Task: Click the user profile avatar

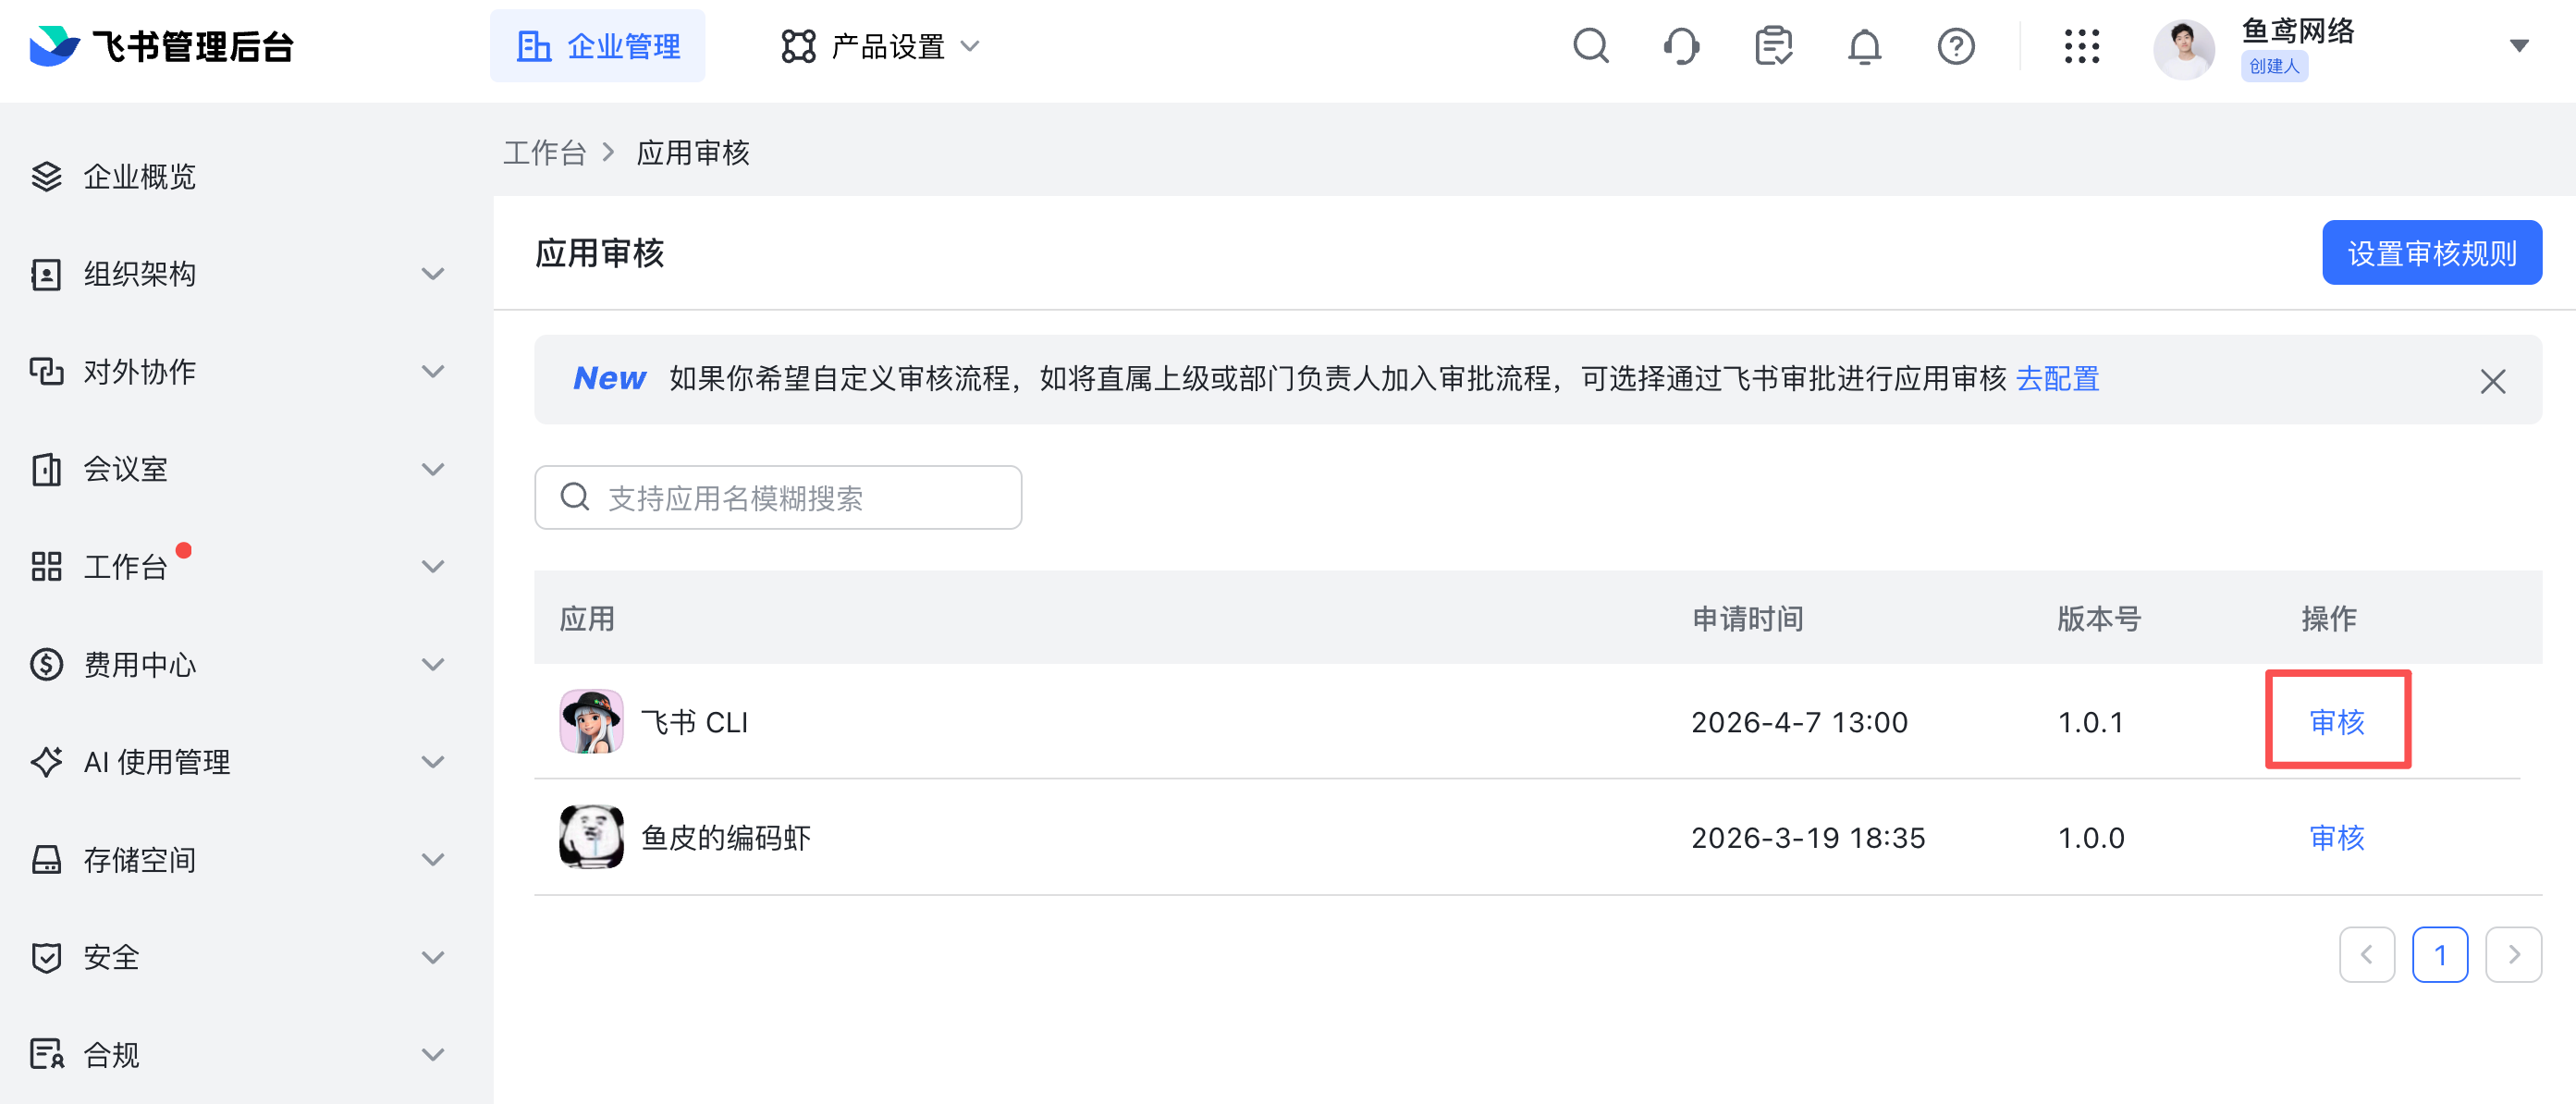Action: pyautogui.click(x=2183, y=48)
